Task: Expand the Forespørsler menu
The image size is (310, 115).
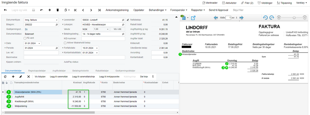Action: pyautogui.click(x=179, y=10)
